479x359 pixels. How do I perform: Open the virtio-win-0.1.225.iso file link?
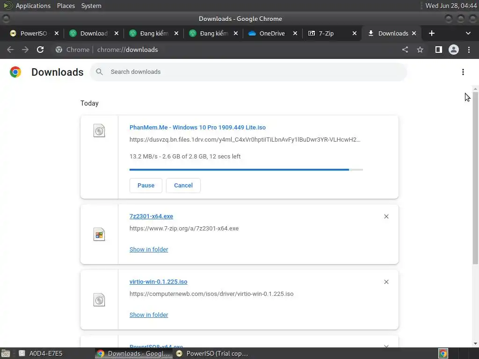(x=158, y=281)
